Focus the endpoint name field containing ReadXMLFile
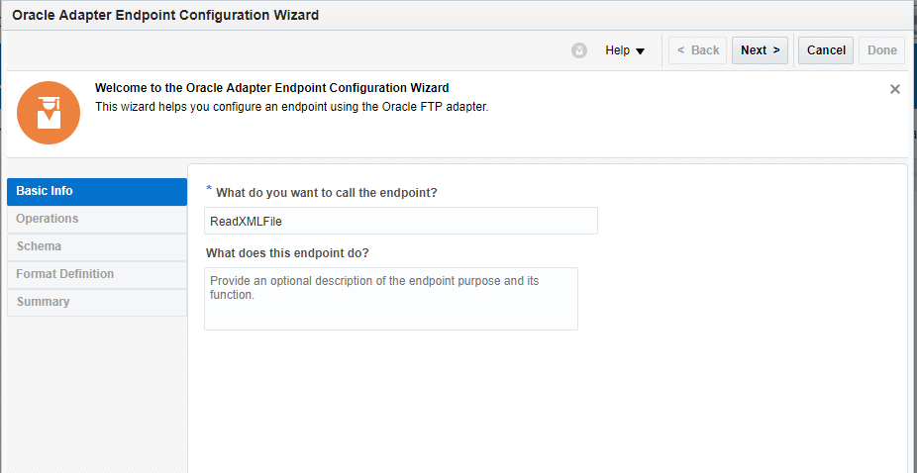Image resolution: width=917 pixels, height=473 pixels. pos(401,221)
